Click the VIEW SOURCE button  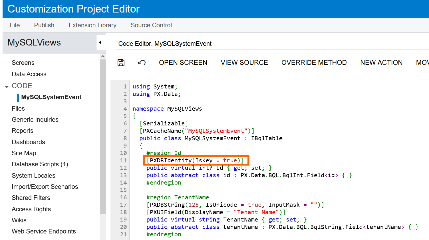(x=244, y=63)
